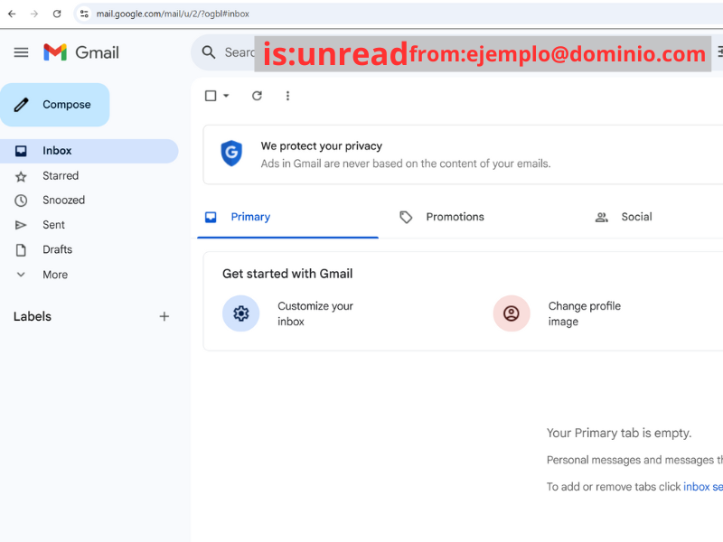Click the search magnifier icon
This screenshot has height=542, width=723.
(210, 52)
